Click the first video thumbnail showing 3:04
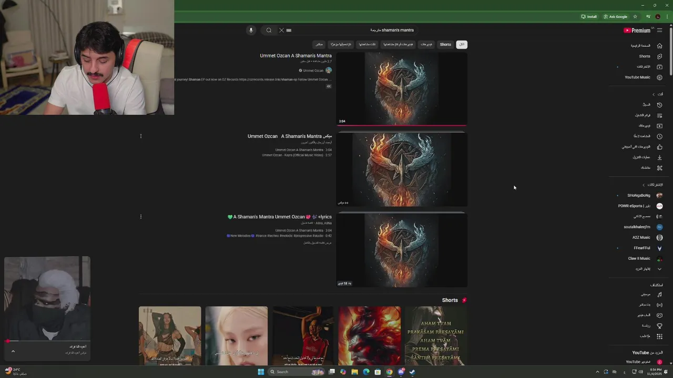 pos(402,89)
